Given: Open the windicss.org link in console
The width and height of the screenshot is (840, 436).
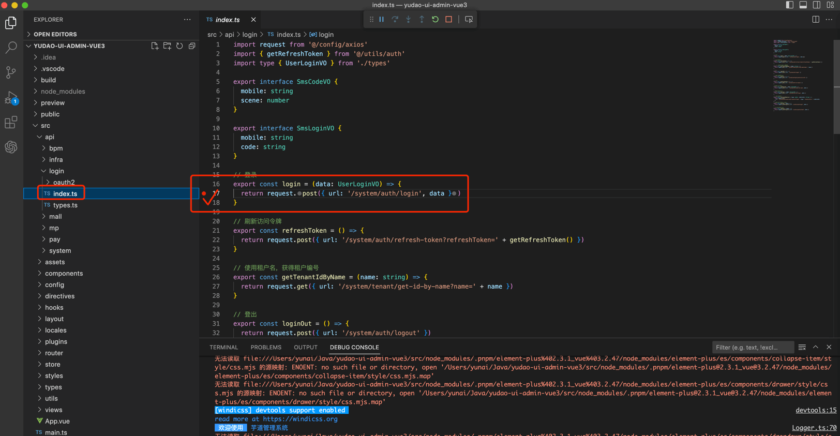Looking at the screenshot, I should coord(299,419).
